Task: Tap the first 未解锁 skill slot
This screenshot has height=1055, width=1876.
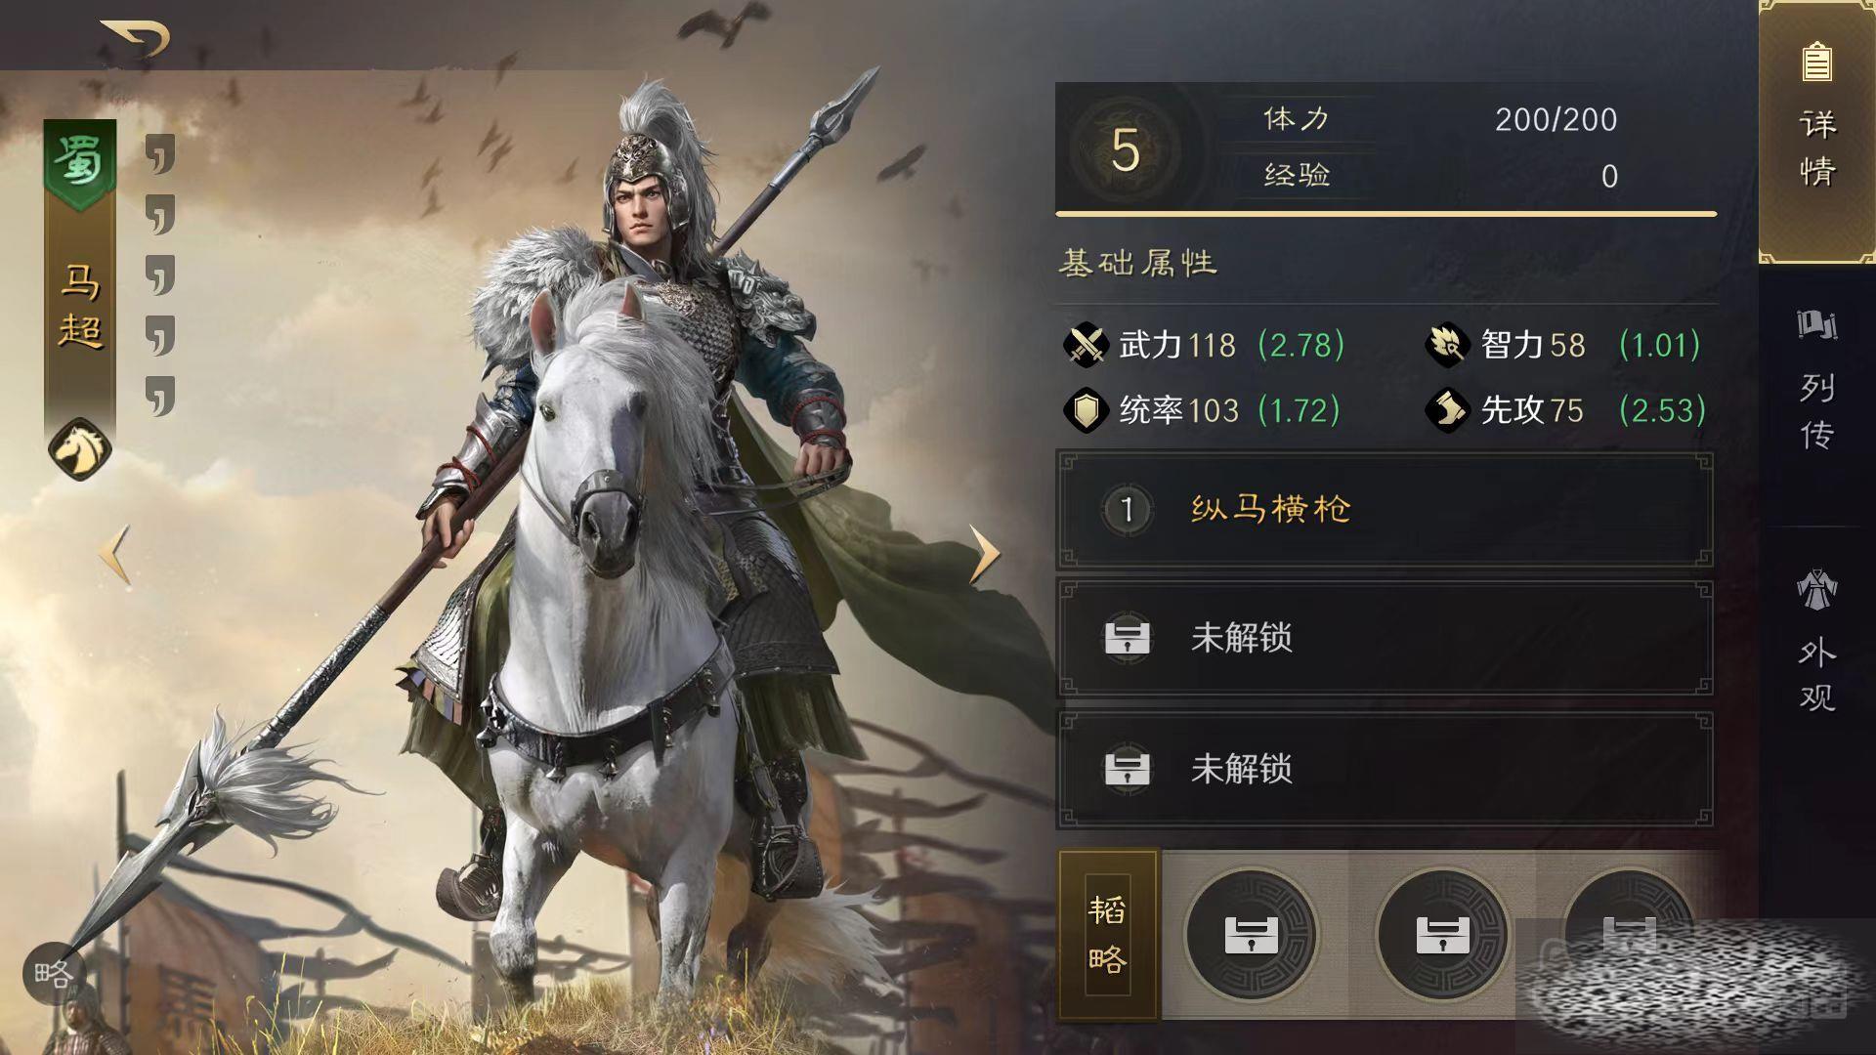Action: coord(1385,638)
